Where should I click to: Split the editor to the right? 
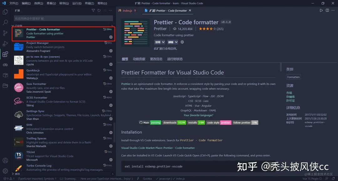point(327,10)
